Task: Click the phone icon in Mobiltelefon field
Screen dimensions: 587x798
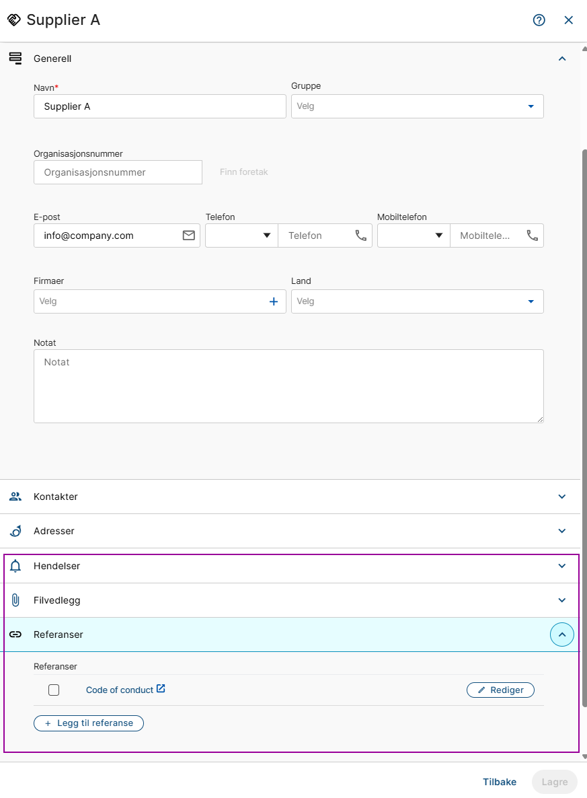Action: [x=532, y=235]
